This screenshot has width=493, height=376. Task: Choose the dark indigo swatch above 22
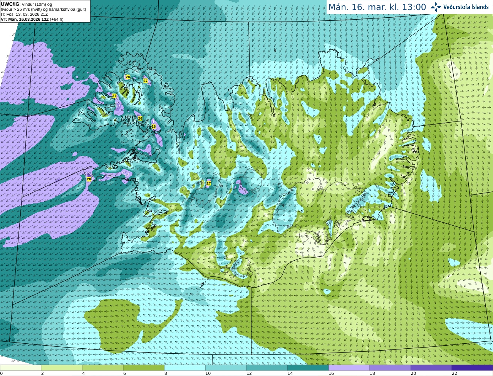click(472, 368)
